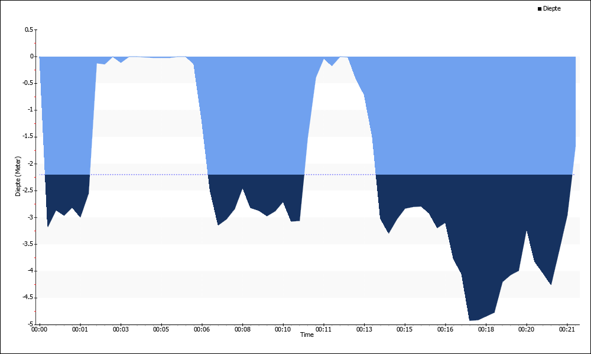This screenshot has width=591, height=354.
Task: Click the 00:05 time axis label
Action: click(161, 330)
